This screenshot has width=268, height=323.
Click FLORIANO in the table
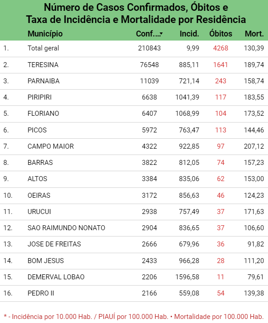[43, 114]
